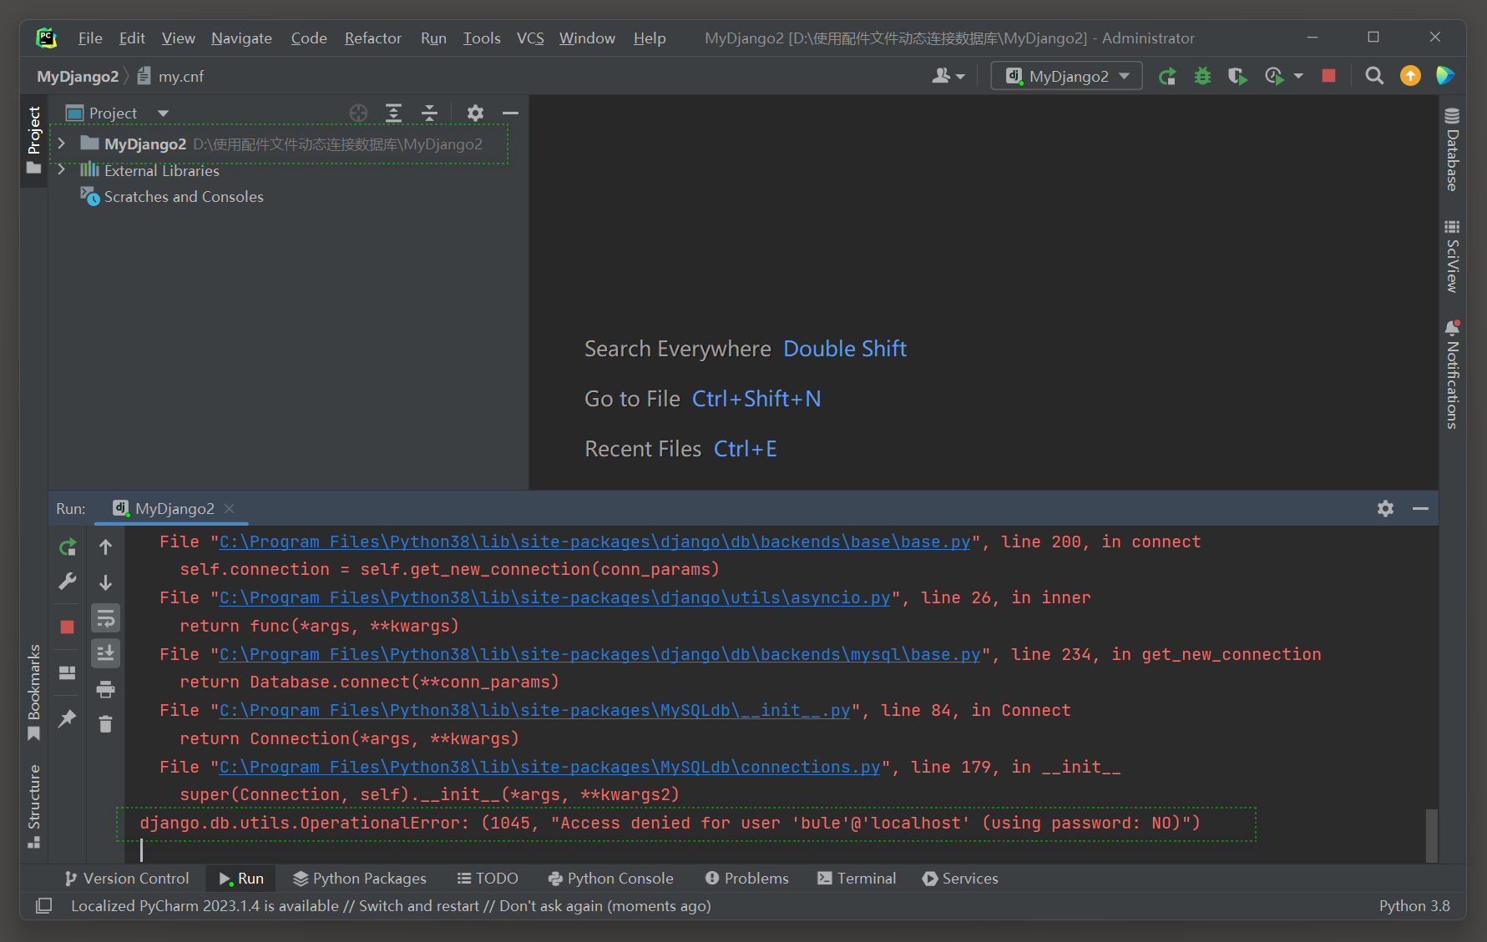Open MySQLdb connections.py link
1487x942 pixels.
(550, 767)
